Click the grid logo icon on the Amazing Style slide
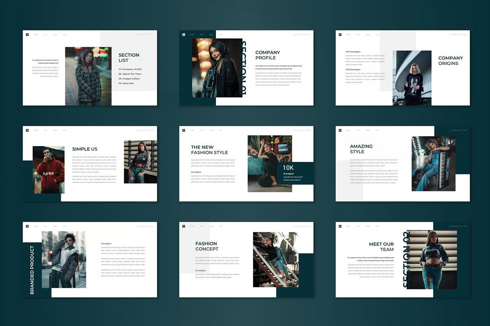 339,130
